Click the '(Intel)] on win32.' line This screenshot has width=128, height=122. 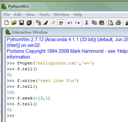(x=24, y=45)
